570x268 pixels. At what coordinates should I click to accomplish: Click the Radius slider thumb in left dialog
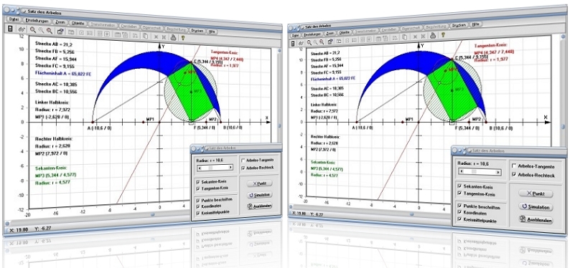click(211, 168)
